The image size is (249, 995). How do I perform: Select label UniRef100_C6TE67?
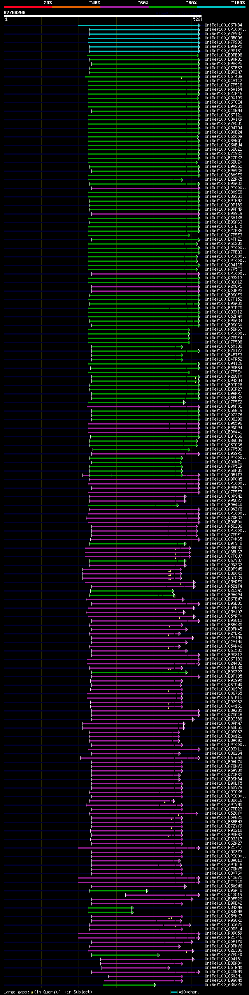point(223,68)
